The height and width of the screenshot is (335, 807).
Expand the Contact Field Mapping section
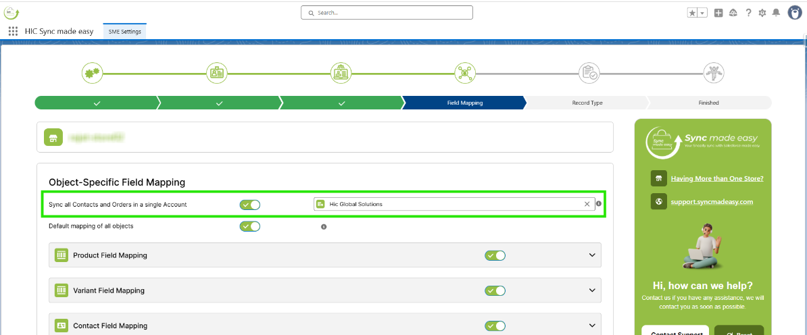592,326
